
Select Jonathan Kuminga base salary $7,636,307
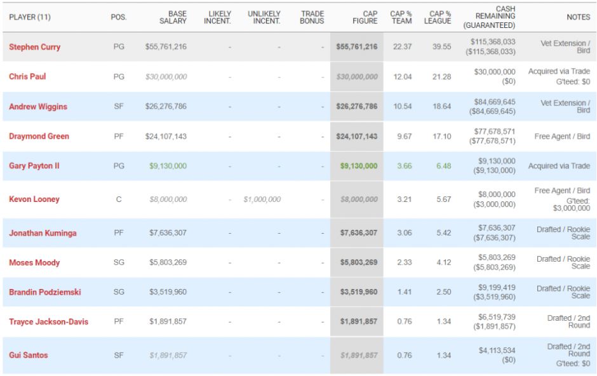(x=168, y=233)
